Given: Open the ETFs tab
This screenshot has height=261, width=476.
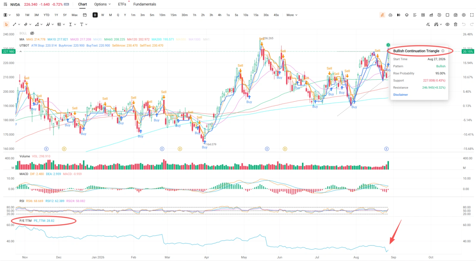Looking at the screenshot, I should (122, 4).
